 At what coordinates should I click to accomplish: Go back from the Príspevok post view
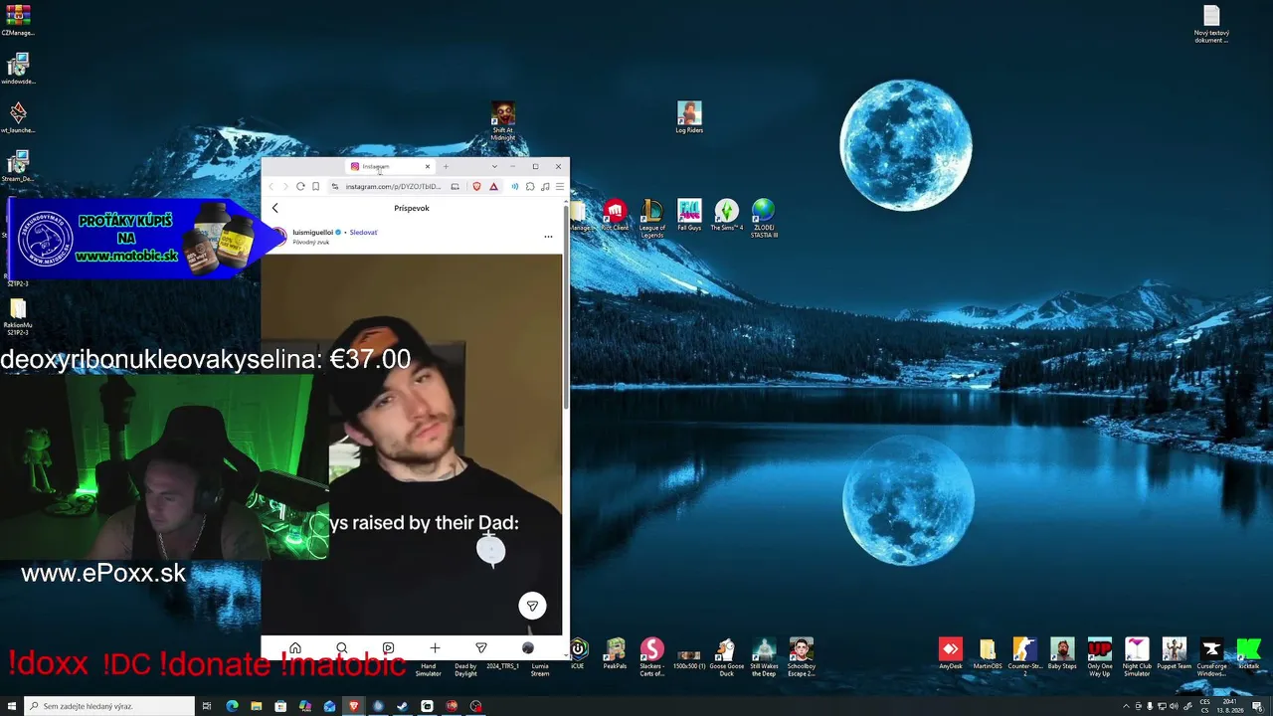click(x=275, y=208)
